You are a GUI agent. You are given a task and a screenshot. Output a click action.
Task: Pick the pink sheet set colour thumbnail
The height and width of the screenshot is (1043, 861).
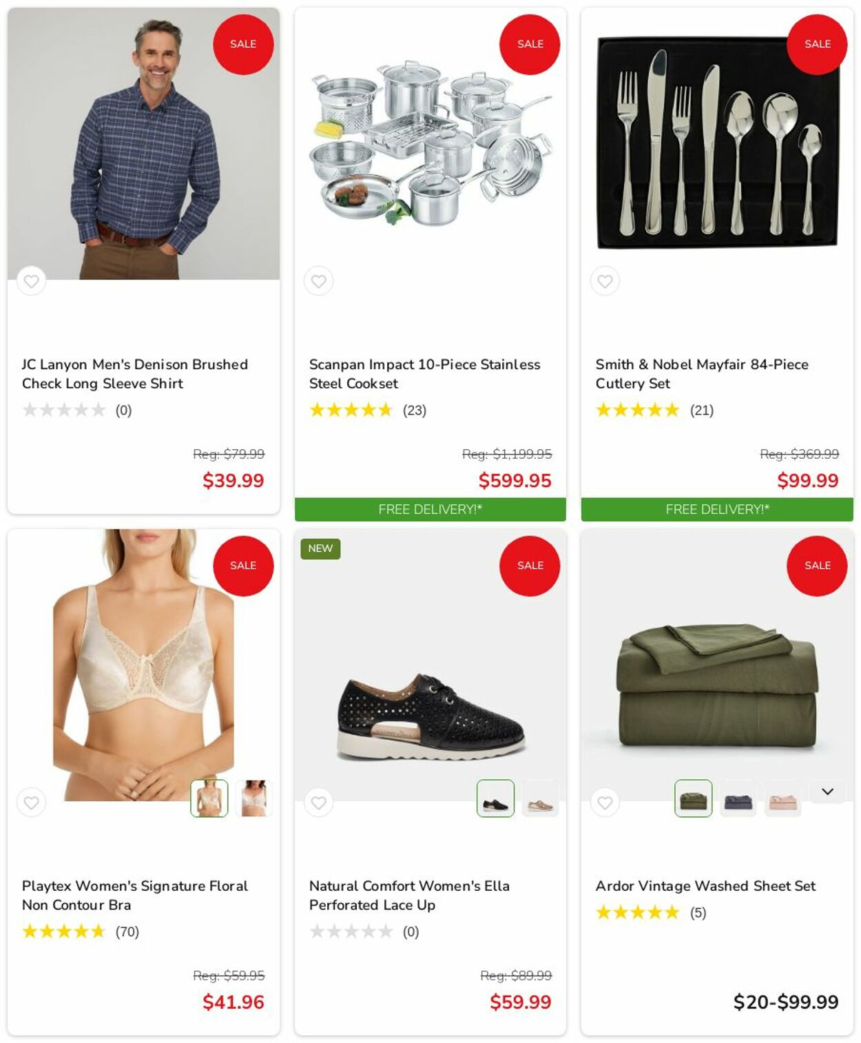tap(782, 798)
